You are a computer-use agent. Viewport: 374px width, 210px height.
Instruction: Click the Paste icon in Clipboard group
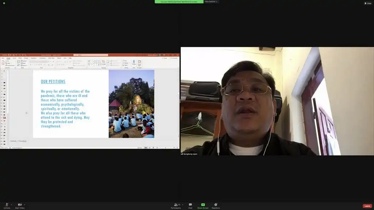[x=3, y=62]
